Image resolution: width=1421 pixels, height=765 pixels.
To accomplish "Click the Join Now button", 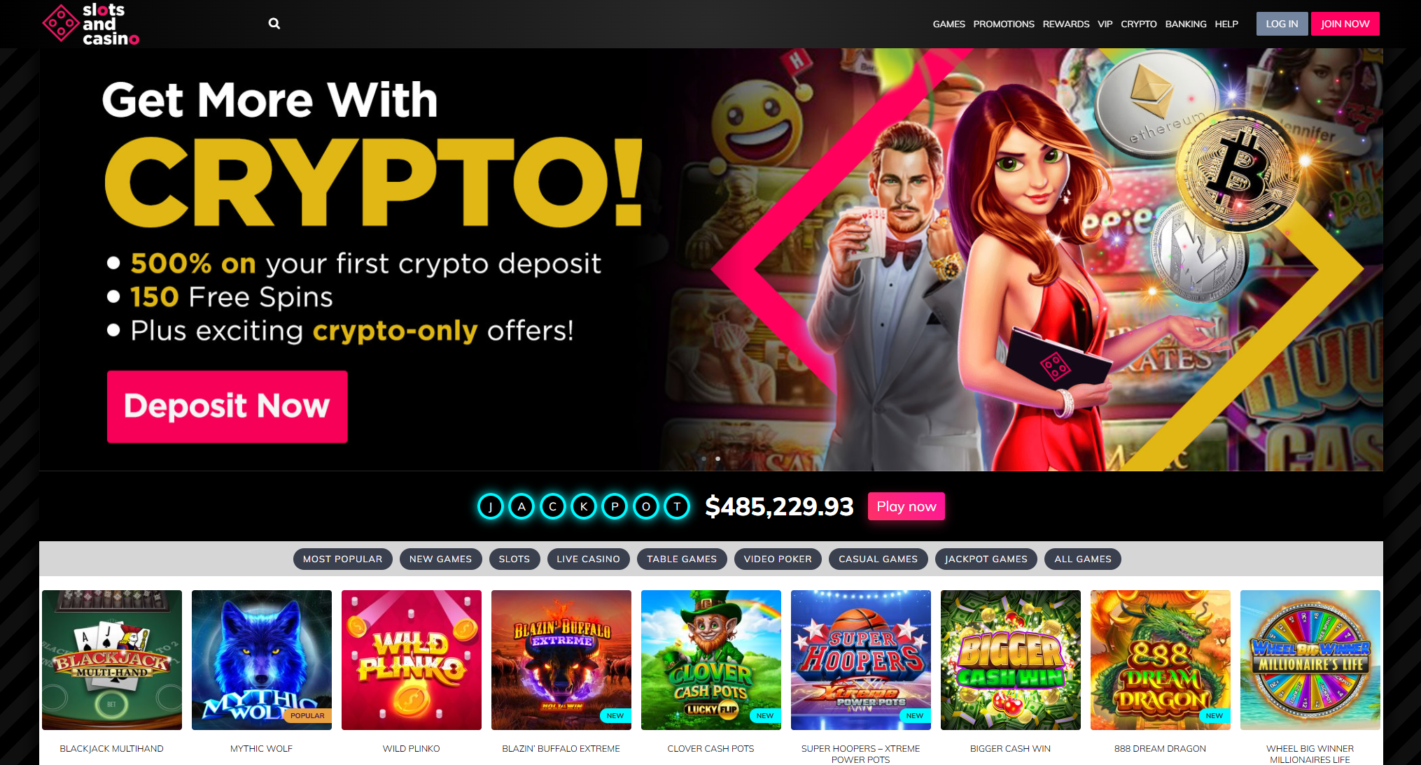I will (x=1345, y=24).
